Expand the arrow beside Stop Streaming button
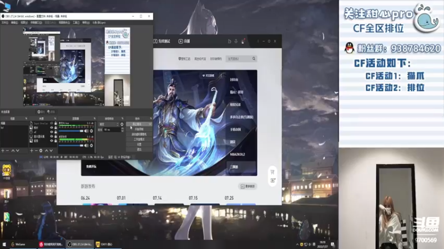Screen dimensions: 444x249 click(150, 124)
